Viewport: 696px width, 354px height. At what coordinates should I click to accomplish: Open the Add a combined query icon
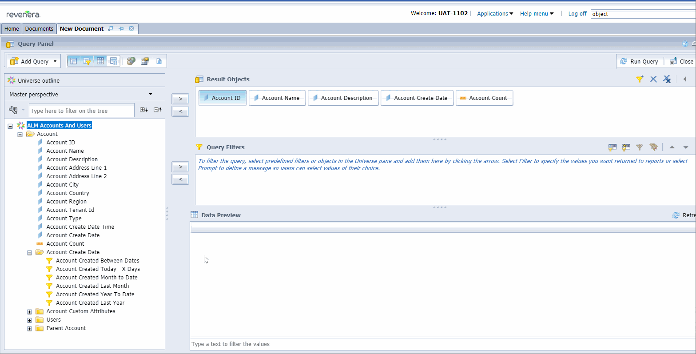pos(131,61)
